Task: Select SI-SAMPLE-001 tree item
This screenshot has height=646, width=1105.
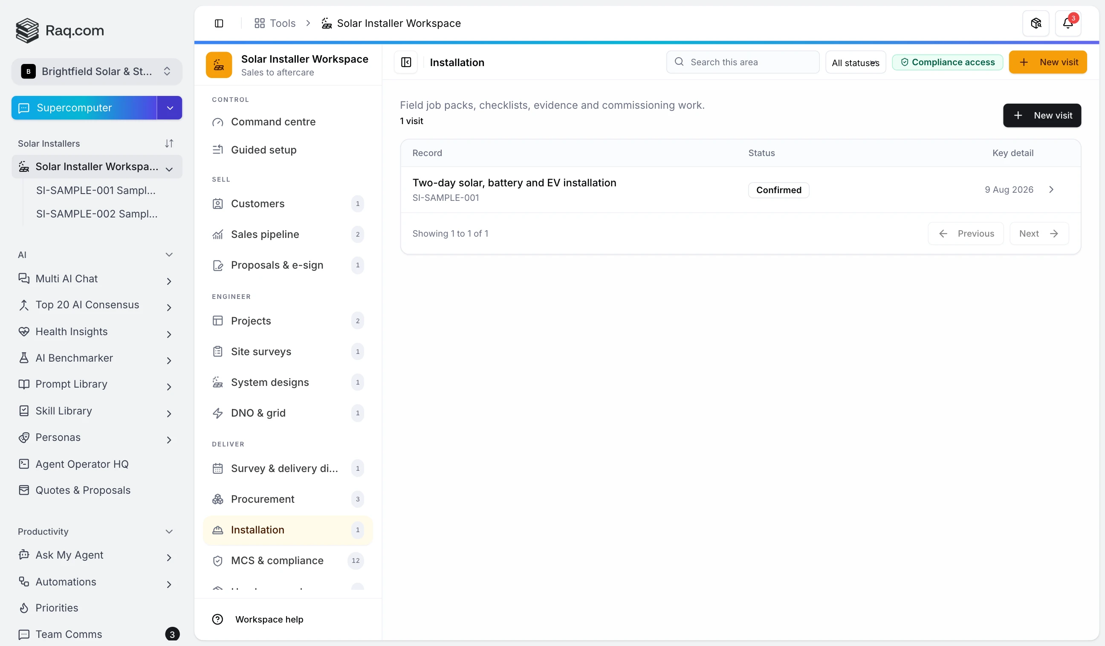Action: 95,190
